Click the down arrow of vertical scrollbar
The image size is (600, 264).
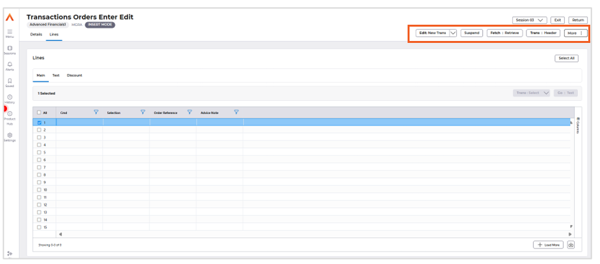571,226
